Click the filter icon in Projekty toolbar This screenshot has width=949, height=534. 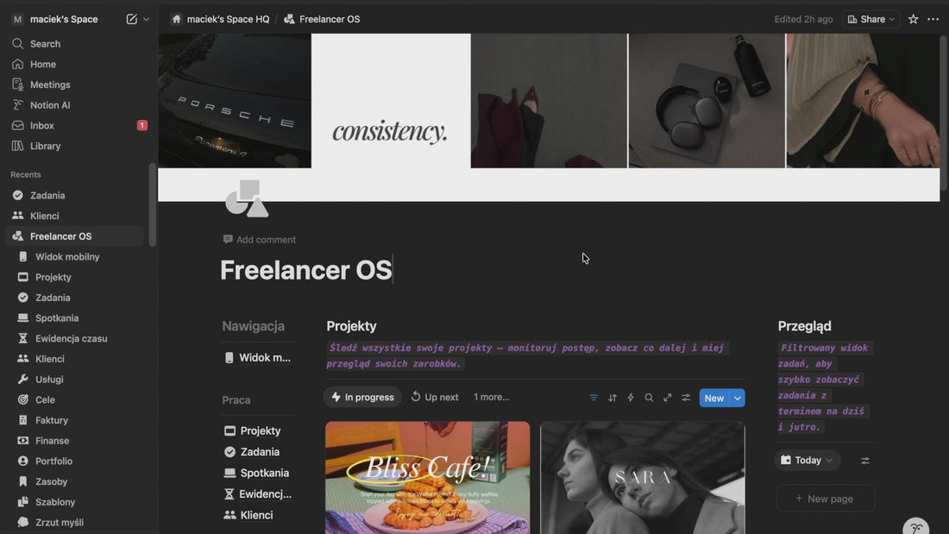(x=594, y=398)
